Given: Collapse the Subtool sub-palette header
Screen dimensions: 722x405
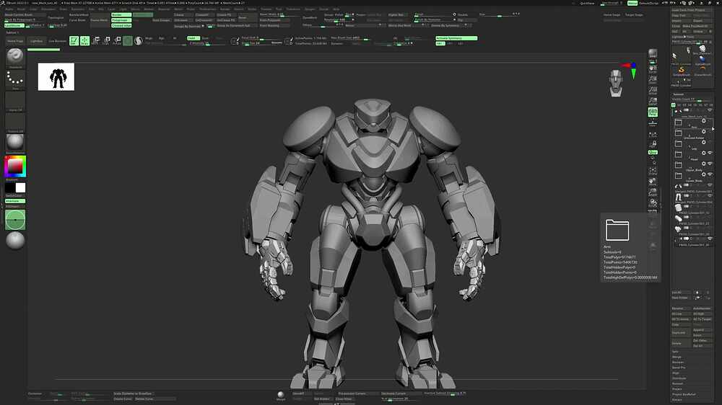Looking at the screenshot, I should (x=678, y=94).
